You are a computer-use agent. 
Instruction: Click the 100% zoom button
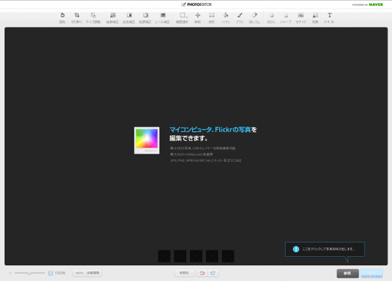coord(78,273)
